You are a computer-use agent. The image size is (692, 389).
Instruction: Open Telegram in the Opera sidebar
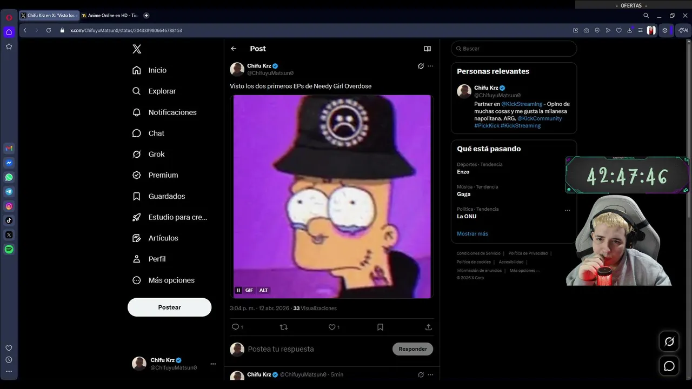[x=9, y=191]
